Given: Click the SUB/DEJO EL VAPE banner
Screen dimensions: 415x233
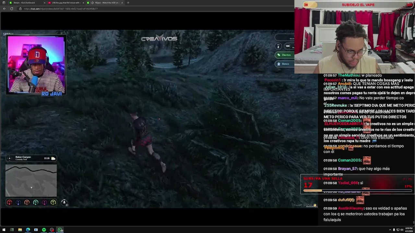Looking at the screenshot, I should [358, 5].
